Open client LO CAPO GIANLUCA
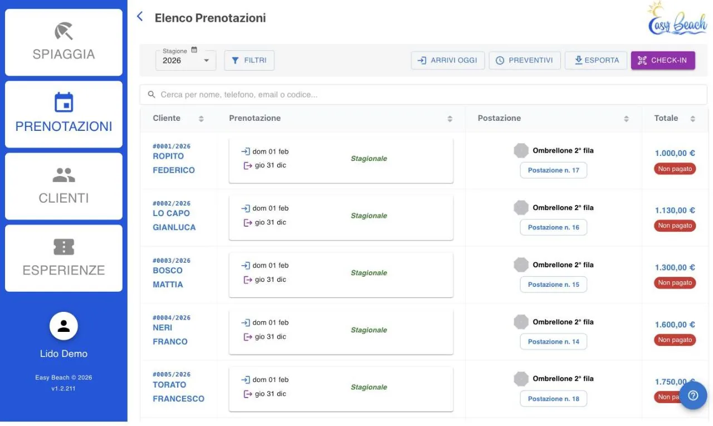Image resolution: width=713 pixels, height=426 pixels. coord(174,220)
